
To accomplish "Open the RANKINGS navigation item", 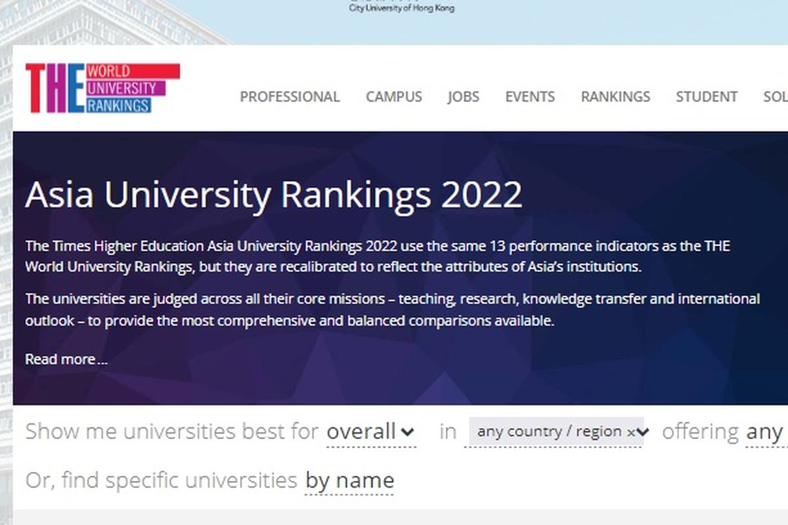I will point(615,97).
